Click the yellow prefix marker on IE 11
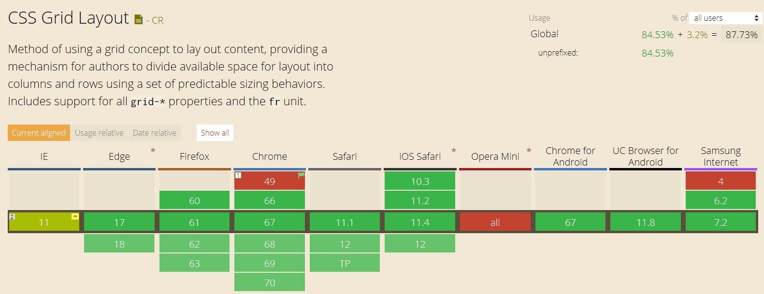The width and height of the screenshot is (764, 294). [75, 216]
